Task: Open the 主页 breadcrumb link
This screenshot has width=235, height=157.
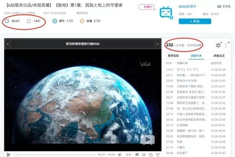Action: tap(7, 13)
